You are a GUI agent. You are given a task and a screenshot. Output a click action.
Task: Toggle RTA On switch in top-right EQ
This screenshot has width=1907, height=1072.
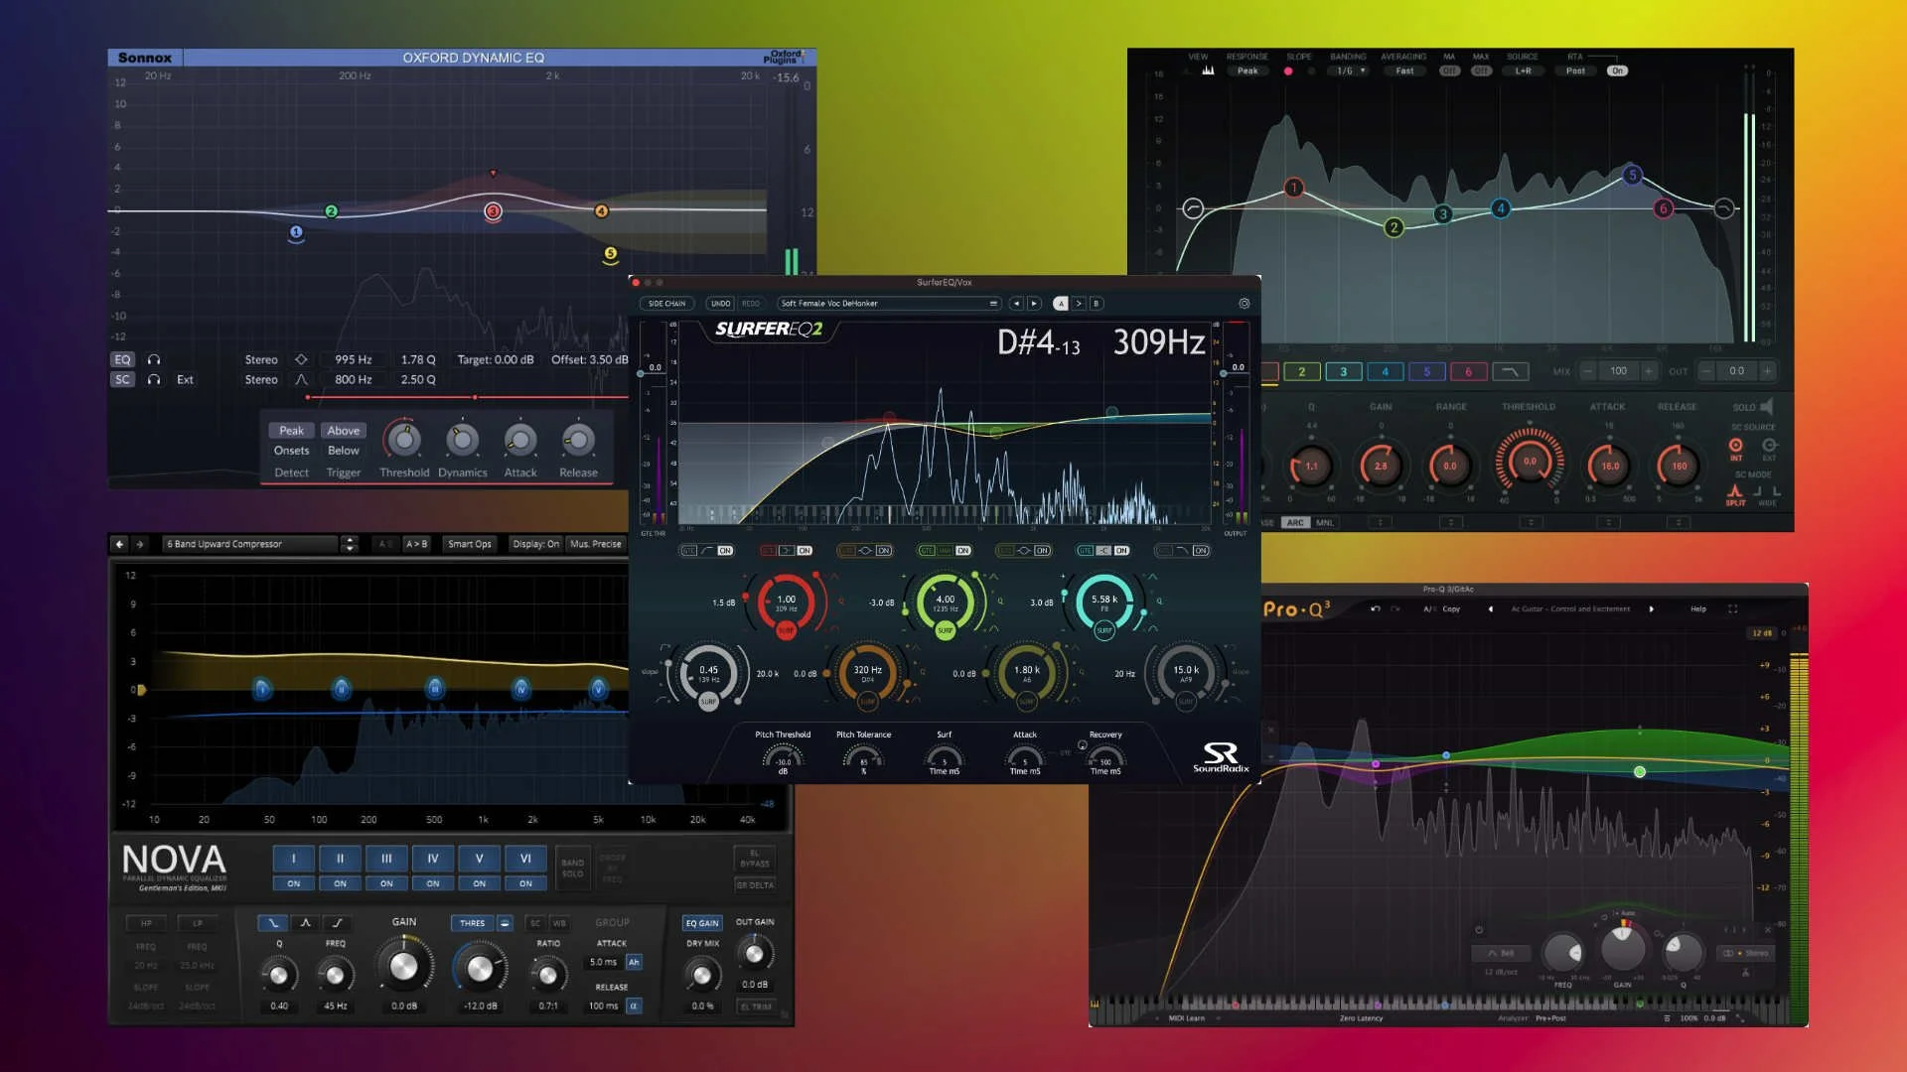click(x=1617, y=70)
